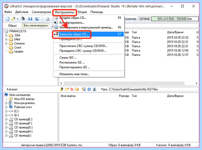Sort by Дата/Время column in upper list

(x=175, y=32)
